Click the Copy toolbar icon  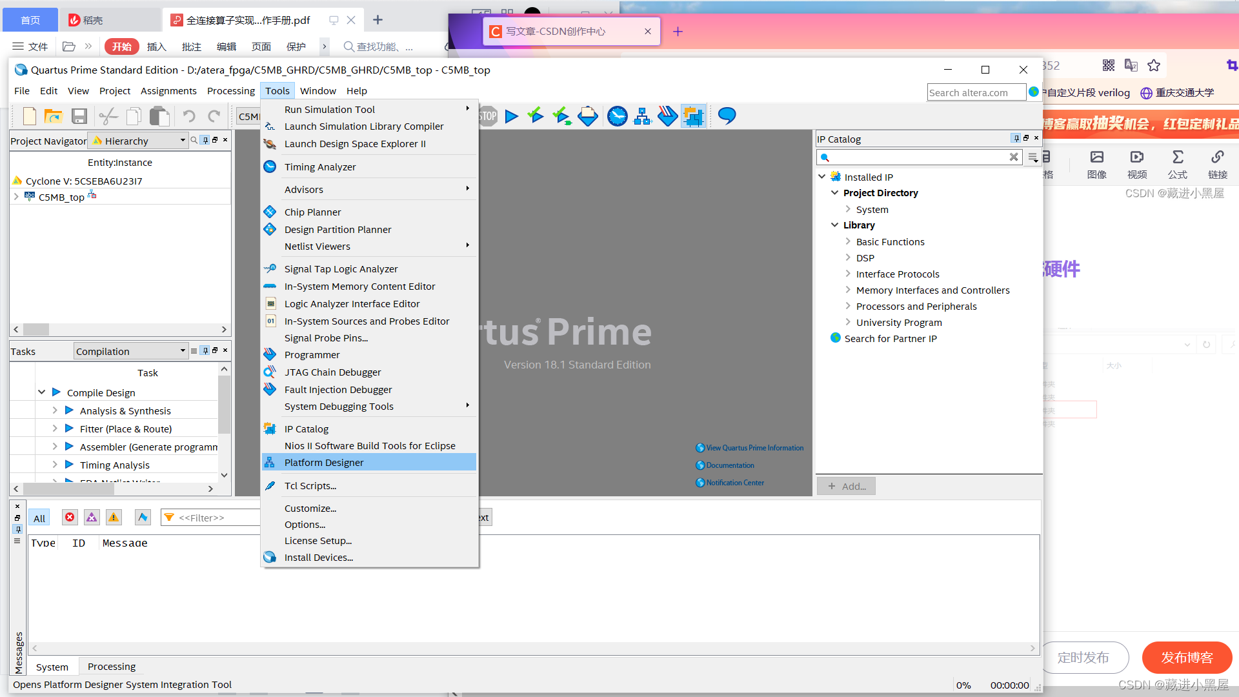[134, 117]
